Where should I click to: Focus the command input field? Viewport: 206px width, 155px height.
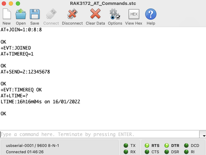click(x=100, y=134)
